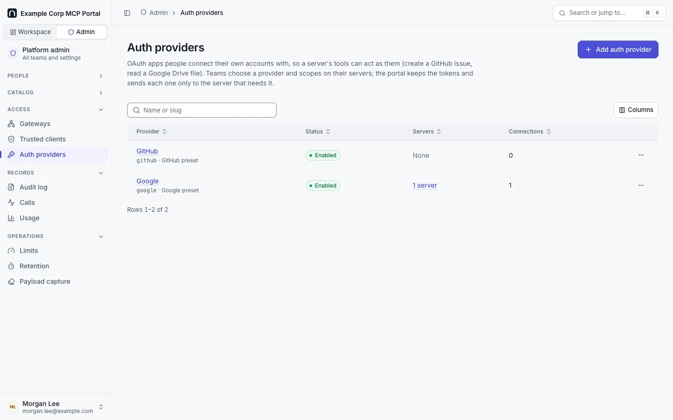
Task: Open the 1 server link
Action: pos(425,185)
